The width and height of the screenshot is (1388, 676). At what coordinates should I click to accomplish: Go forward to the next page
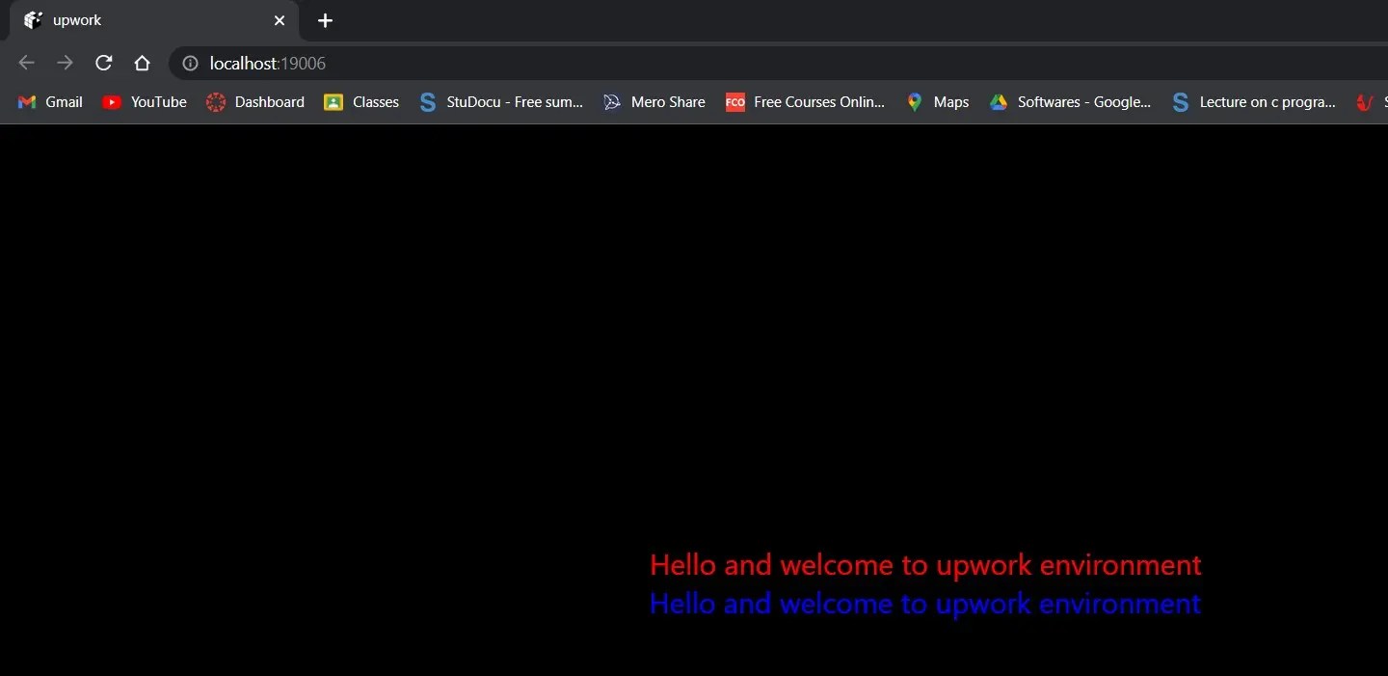[65, 63]
